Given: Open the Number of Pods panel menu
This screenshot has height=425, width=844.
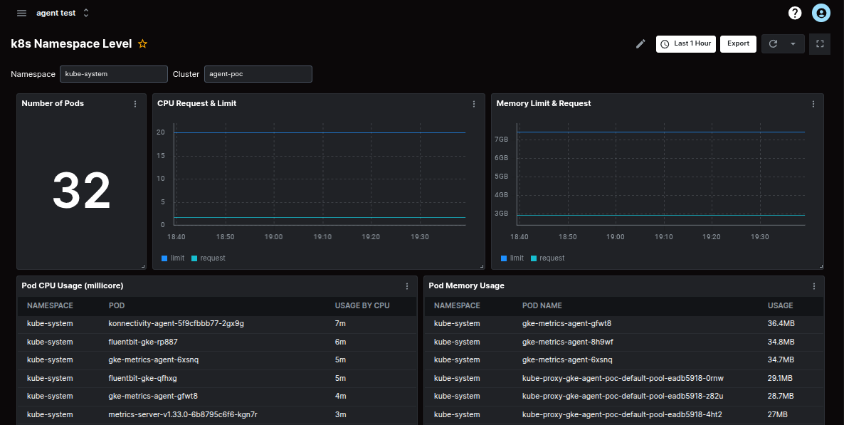Looking at the screenshot, I should [x=134, y=103].
